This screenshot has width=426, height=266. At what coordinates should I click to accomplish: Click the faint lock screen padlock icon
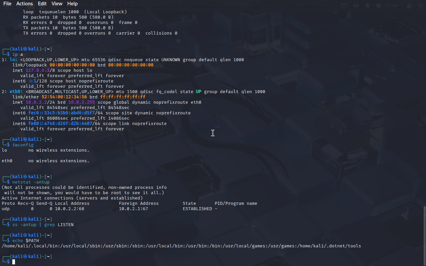(x=409, y=6)
